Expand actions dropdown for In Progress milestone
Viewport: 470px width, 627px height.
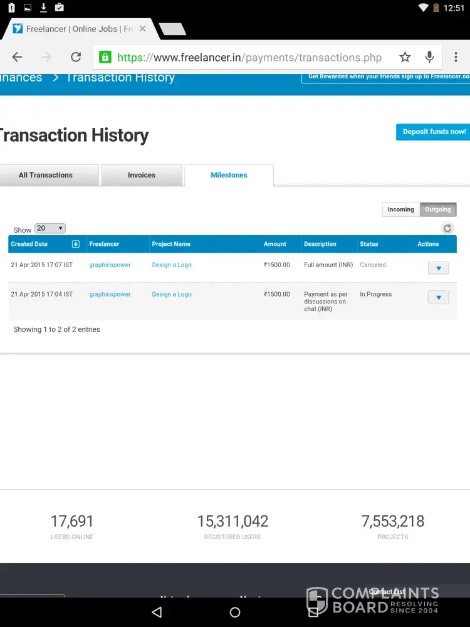pos(439,297)
